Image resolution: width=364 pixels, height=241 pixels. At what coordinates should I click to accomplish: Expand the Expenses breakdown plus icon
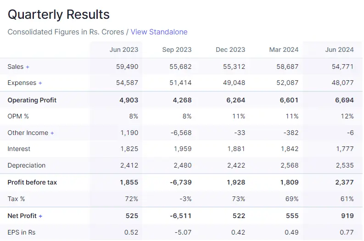point(40,83)
